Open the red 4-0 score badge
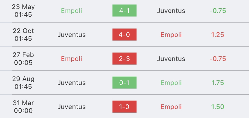Image resolution: width=249 pixels, height=118 pixels. pos(124,35)
